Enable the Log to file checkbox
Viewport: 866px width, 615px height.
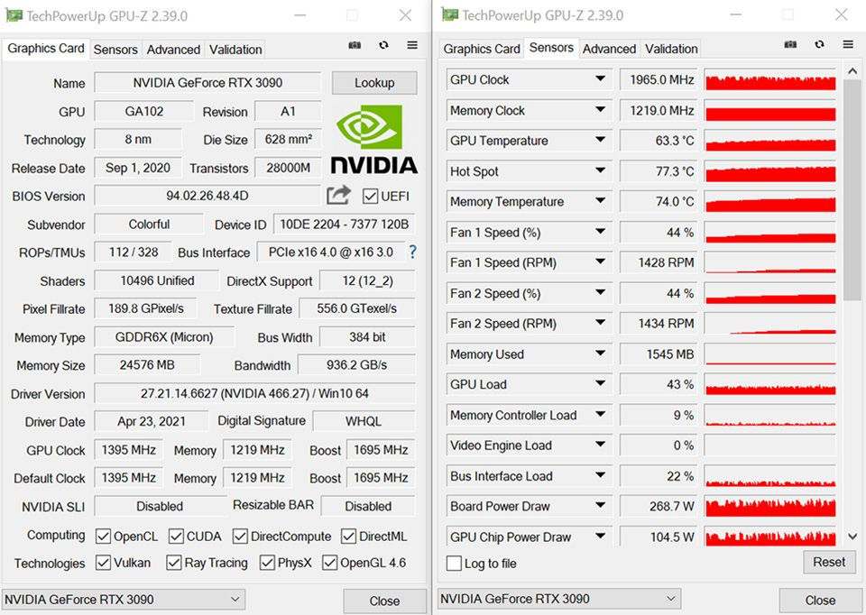coord(455,564)
